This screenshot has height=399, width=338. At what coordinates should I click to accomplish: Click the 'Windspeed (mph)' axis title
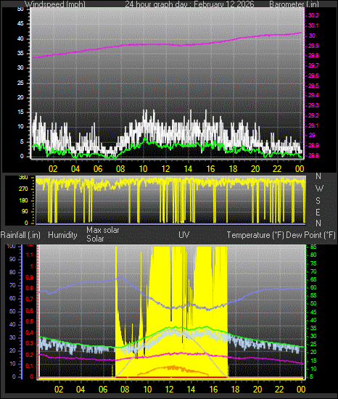(x=55, y=4)
